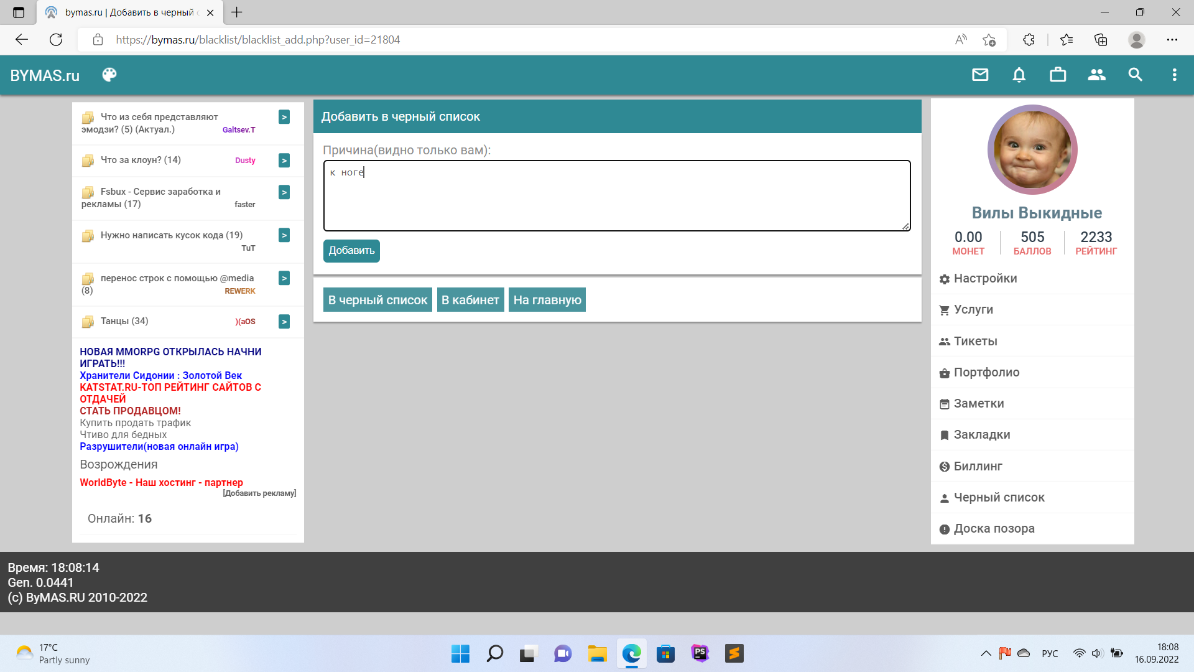The width and height of the screenshot is (1194, 672).
Task: Open the mail envelope icon in header
Action: (x=980, y=75)
